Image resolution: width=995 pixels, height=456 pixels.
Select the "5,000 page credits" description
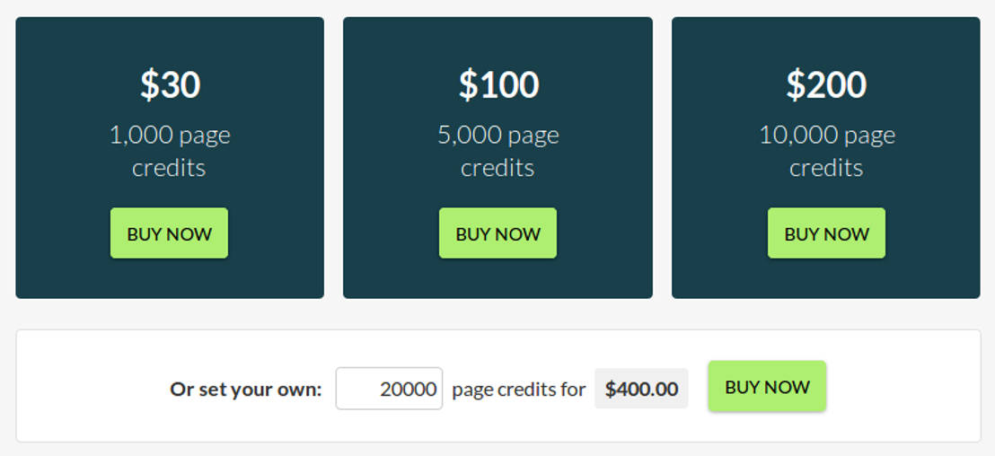(498, 151)
